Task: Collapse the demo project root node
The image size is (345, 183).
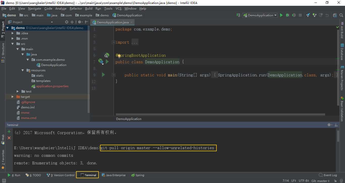Action: [8, 28]
